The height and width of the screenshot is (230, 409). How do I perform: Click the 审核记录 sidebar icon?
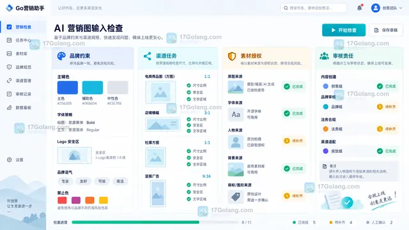(x=9, y=94)
